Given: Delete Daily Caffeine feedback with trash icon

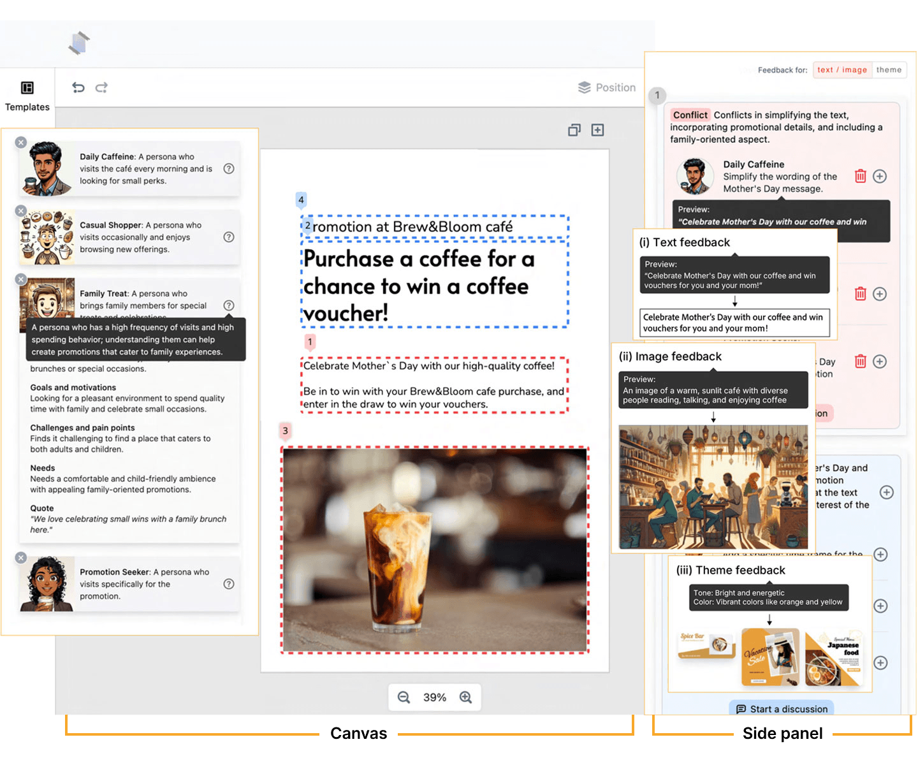Looking at the screenshot, I should (x=860, y=177).
